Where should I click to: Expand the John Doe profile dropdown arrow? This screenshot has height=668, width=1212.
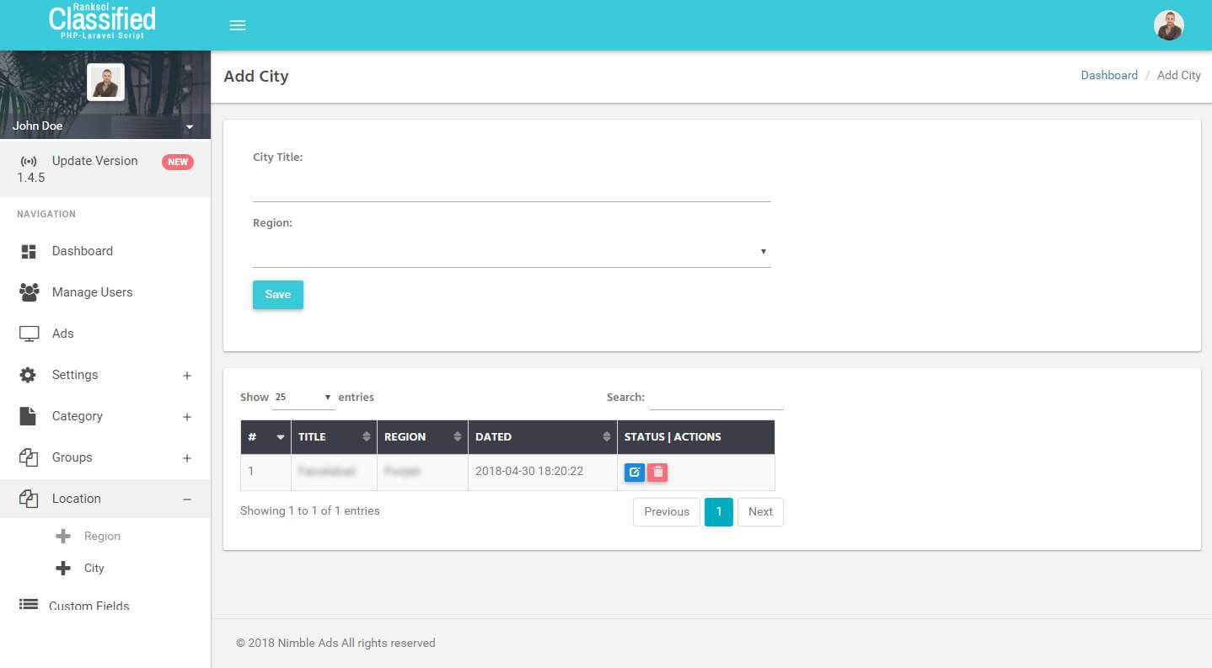coord(190,127)
